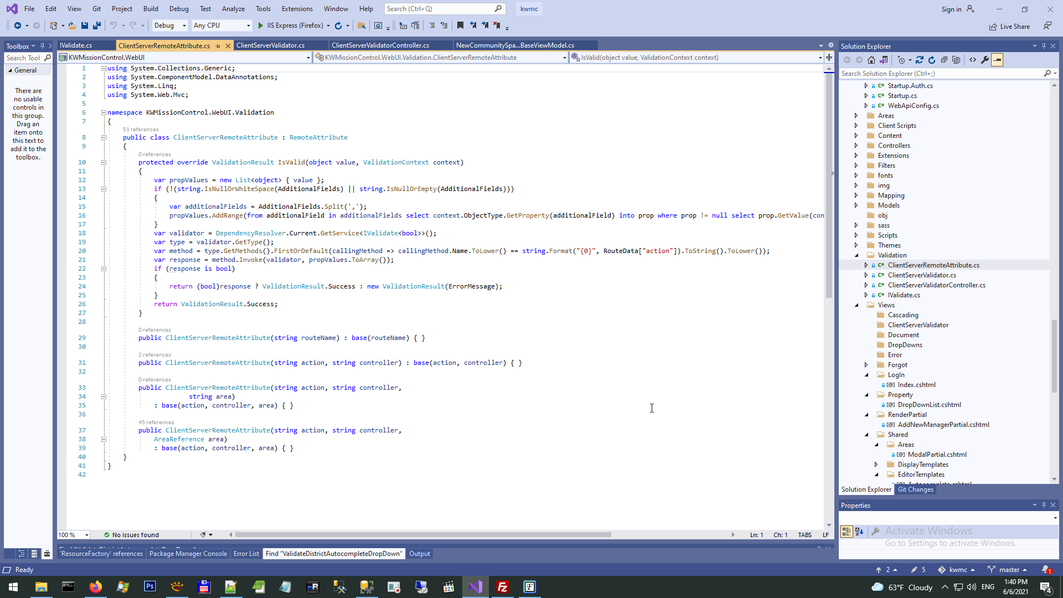Switch to the Git Changes panel tab
This screenshot has width=1063, height=598.
tap(915, 489)
